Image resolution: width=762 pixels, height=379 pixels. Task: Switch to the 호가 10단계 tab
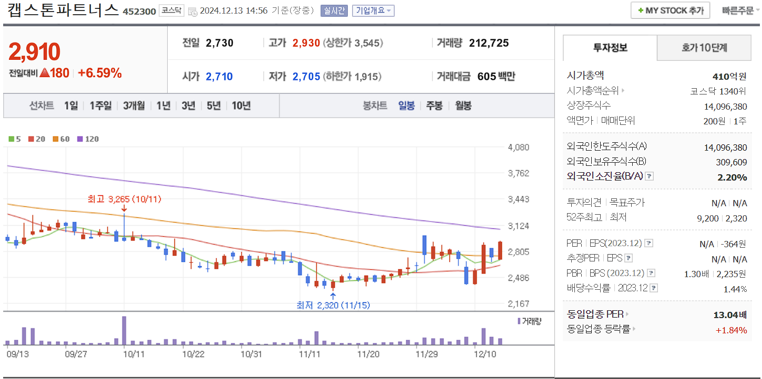coord(704,47)
